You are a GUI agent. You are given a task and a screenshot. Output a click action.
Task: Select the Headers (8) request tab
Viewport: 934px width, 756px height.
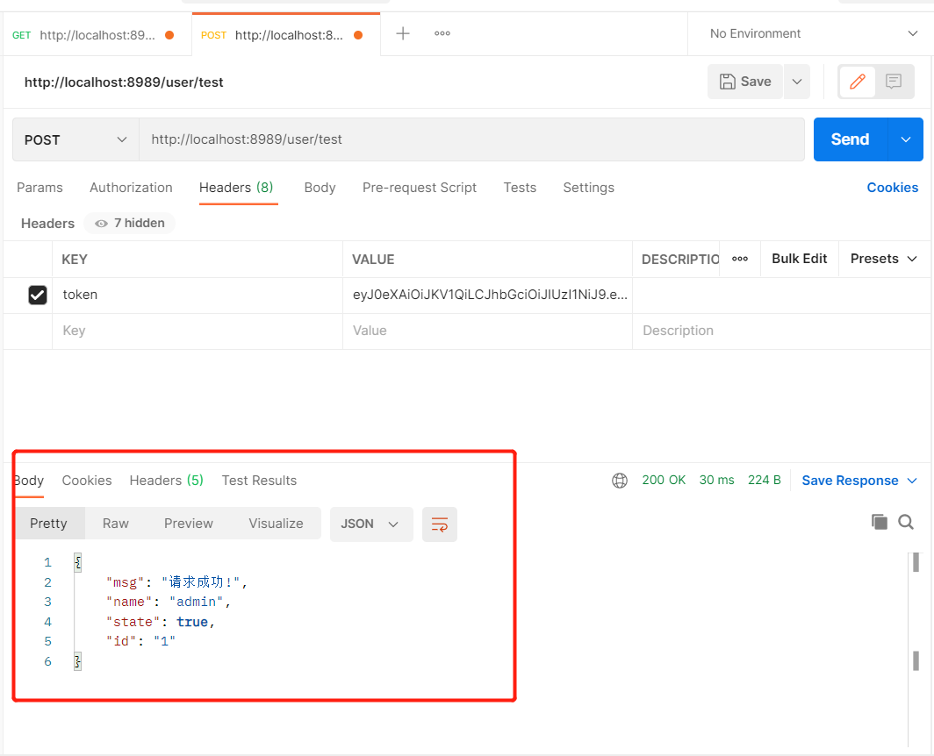click(x=236, y=188)
